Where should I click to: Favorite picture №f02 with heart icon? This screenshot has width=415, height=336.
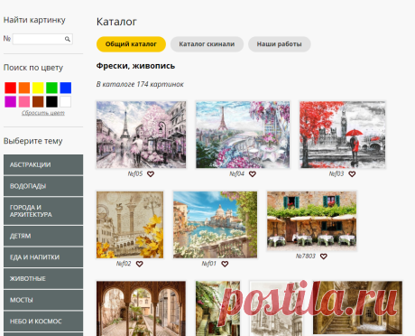[x=139, y=264]
